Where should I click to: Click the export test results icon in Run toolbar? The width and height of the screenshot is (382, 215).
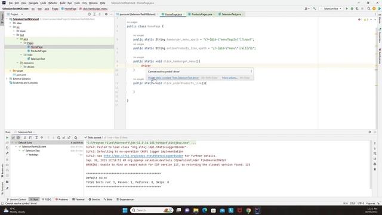click(69, 138)
